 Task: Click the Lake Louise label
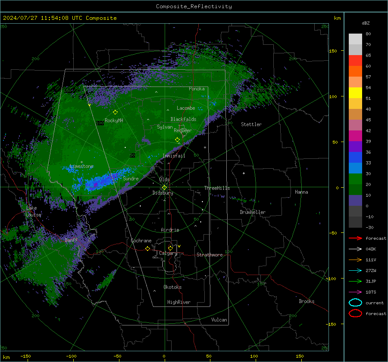[x=33, y=211]
